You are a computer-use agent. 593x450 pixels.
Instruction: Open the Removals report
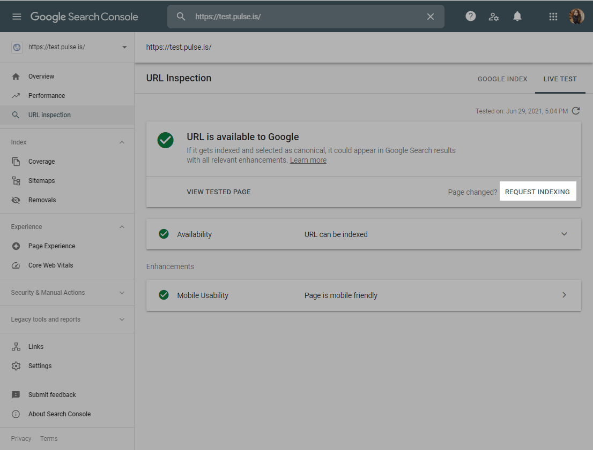tap(42, 200)
